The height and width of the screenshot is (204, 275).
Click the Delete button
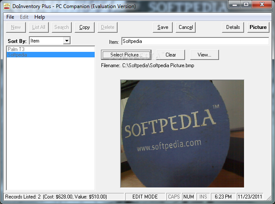coord(107,27)
